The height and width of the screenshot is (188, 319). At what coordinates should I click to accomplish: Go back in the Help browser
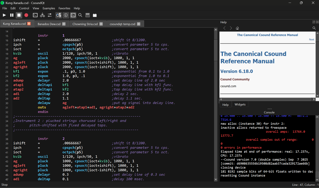tap(224, 28)
